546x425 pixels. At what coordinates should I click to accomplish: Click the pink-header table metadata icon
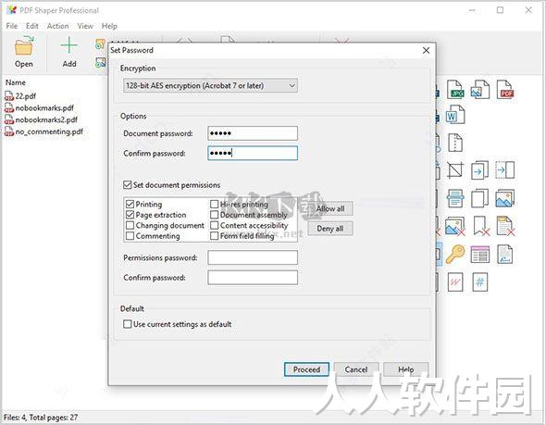click(x=480, y=254)
